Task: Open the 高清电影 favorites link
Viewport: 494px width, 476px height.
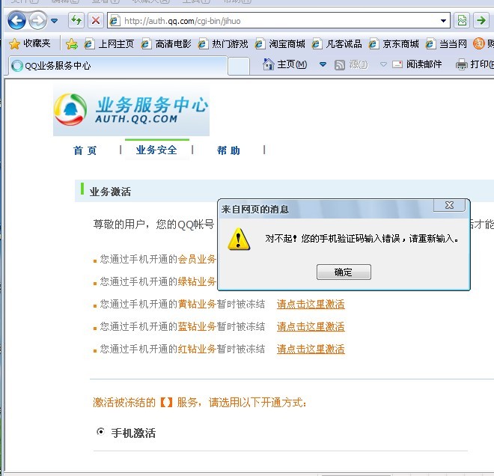Action: (x=166, y=44)
